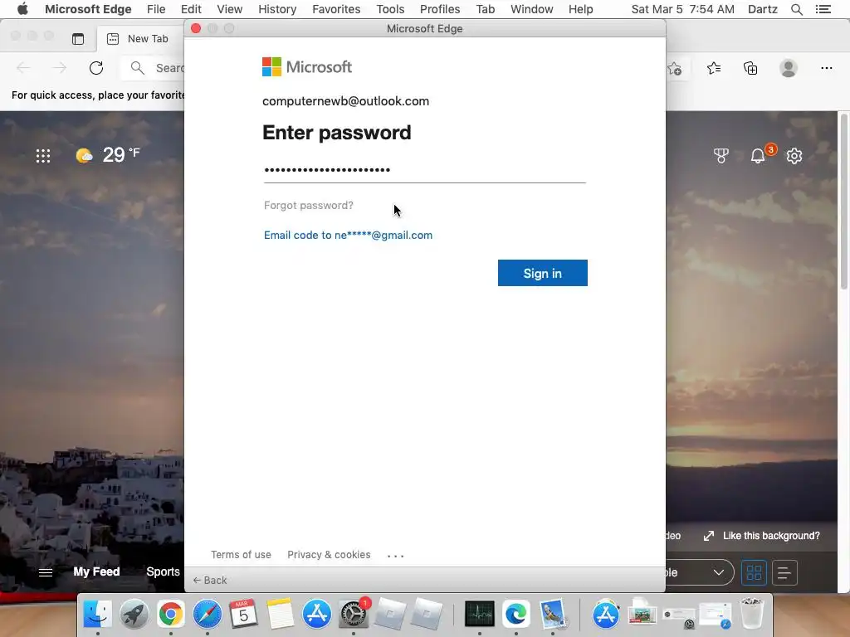Open Trash from the Dock
Image resolution: width=850 pixels, height=637 pixels.
click(752, 613)
